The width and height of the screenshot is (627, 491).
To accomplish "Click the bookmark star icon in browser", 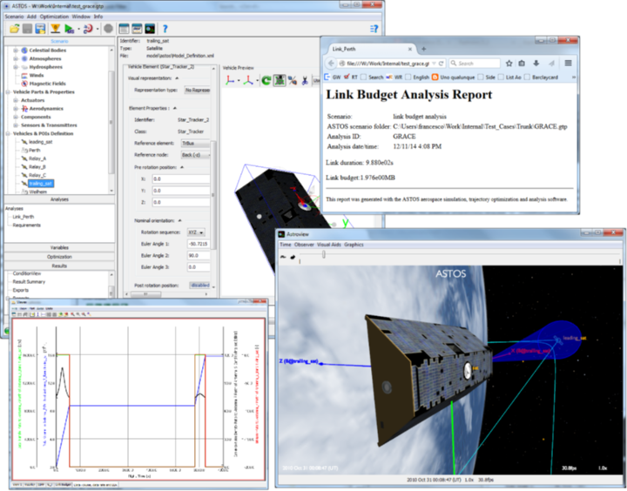I will point(509,64).
